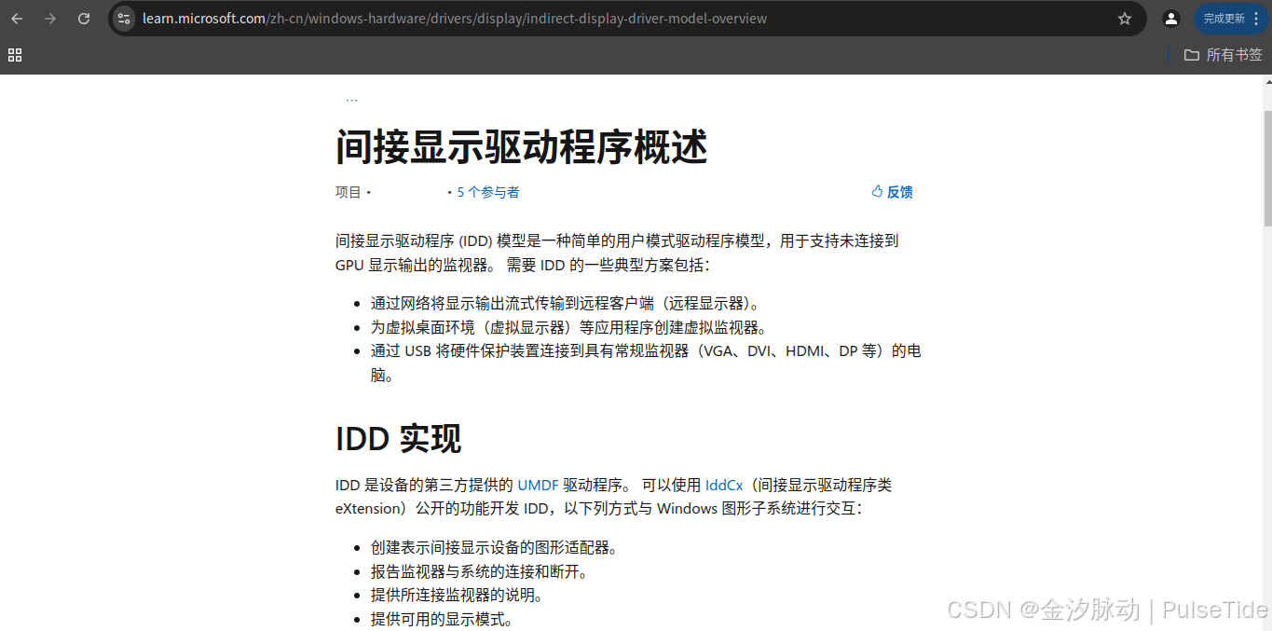This screenshot has height=631, width=1272.
Task: Click bullet 报告监视器与系统的连接和断开
Action: coord(479,571)
